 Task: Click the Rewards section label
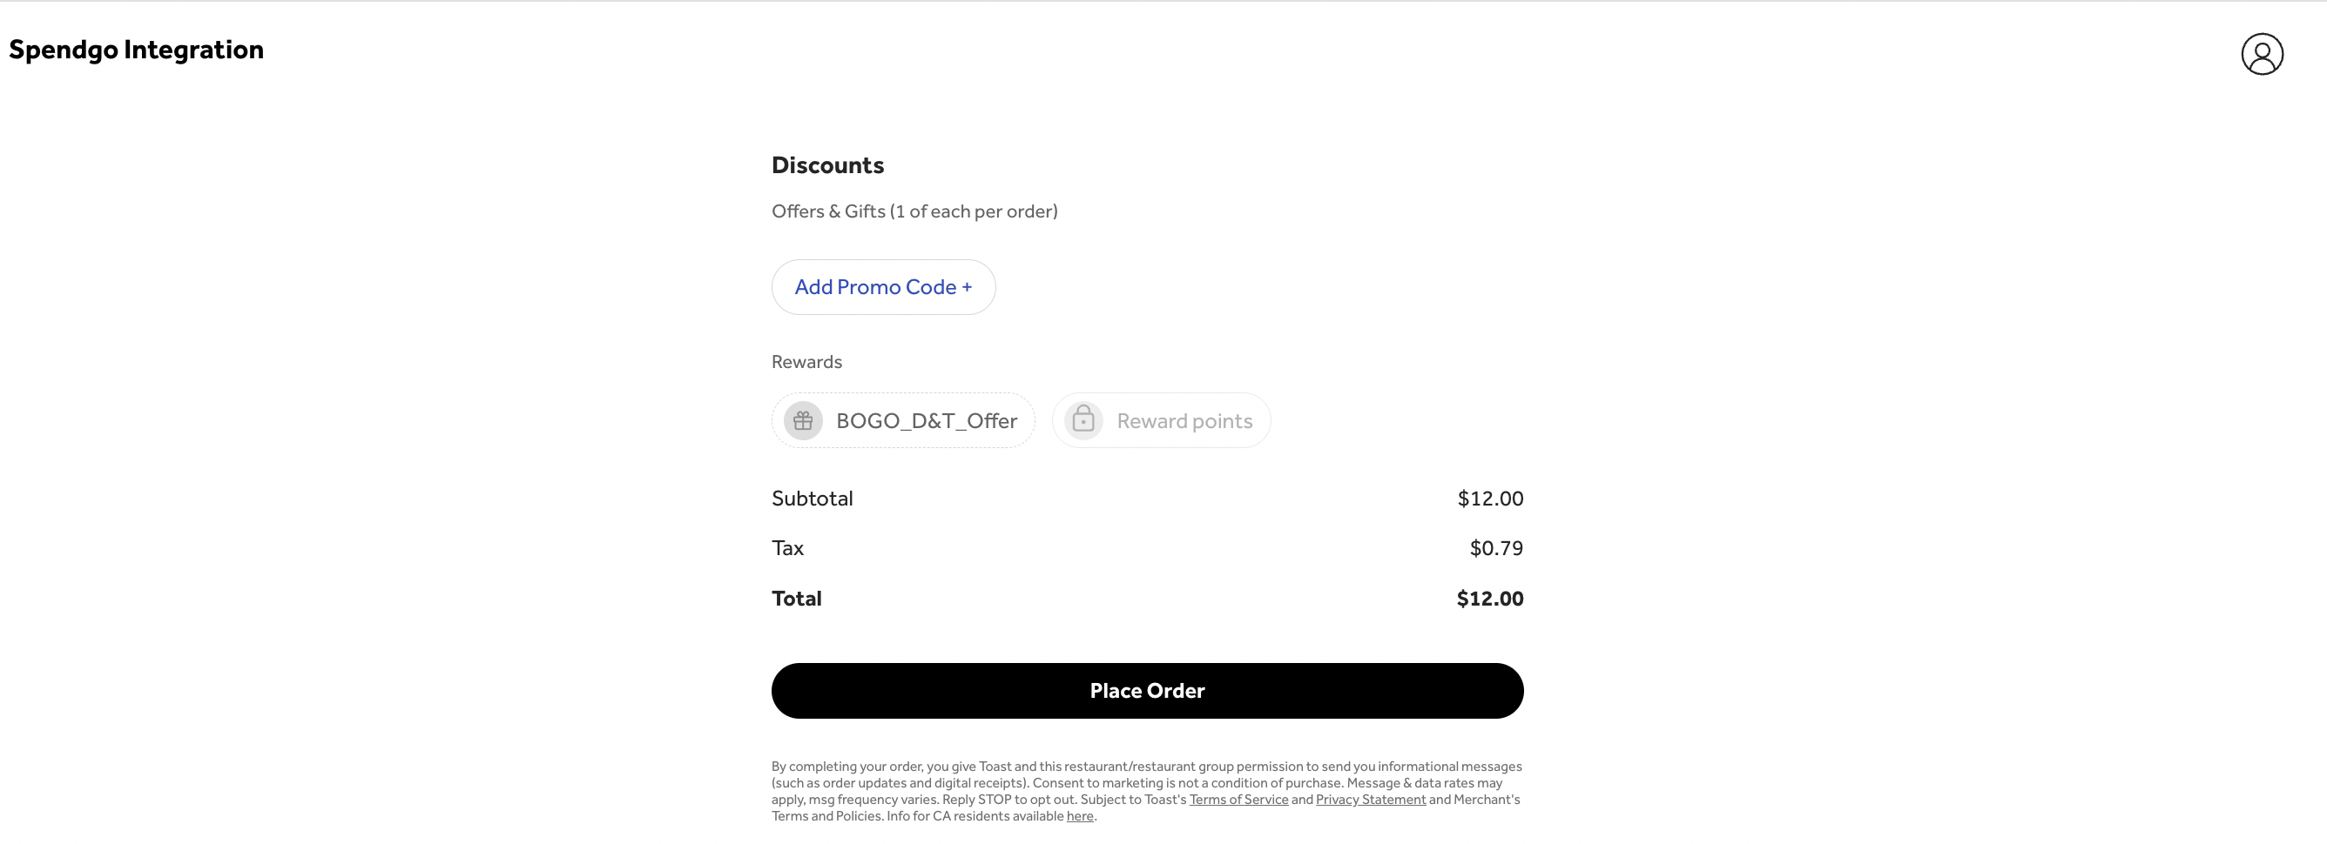806,362
